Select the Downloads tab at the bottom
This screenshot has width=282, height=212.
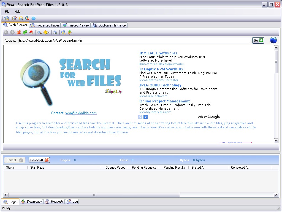(x=31, y=202)
